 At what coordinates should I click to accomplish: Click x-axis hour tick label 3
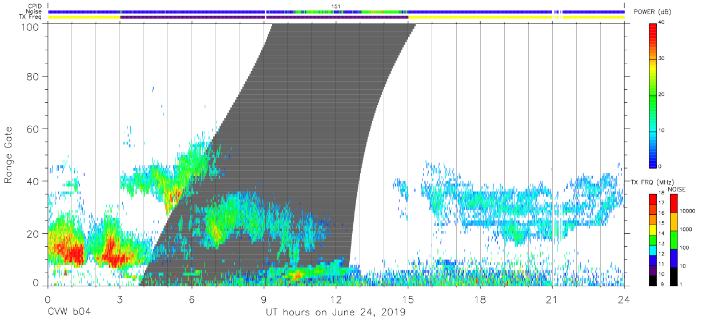pos(119,299)
